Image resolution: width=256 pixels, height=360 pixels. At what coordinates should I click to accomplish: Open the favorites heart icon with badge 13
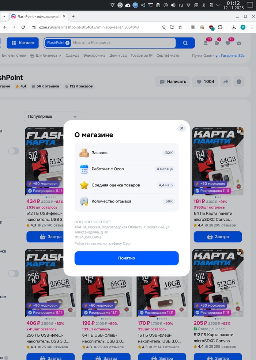click(228, 43)
